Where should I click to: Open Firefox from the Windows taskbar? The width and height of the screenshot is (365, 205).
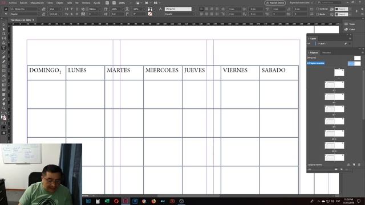pyautogui.click(x=153, y=201)
